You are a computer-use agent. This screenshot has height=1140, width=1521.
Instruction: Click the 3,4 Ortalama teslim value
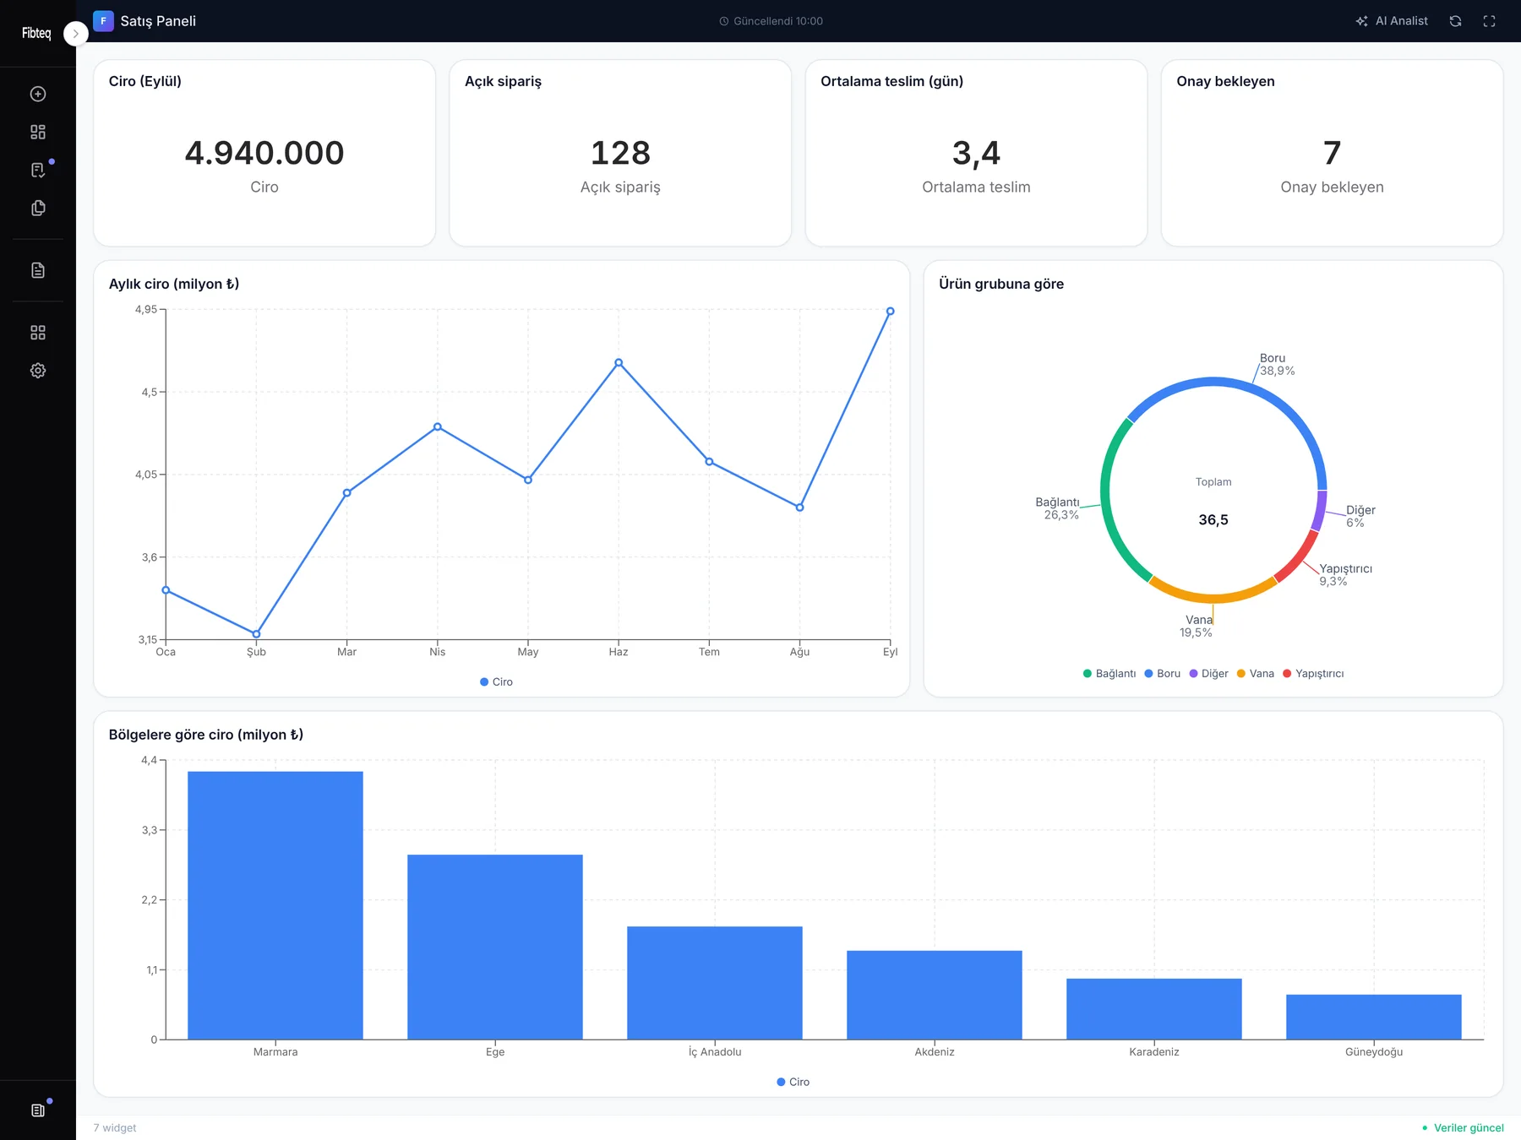click(x=976, y=153)
